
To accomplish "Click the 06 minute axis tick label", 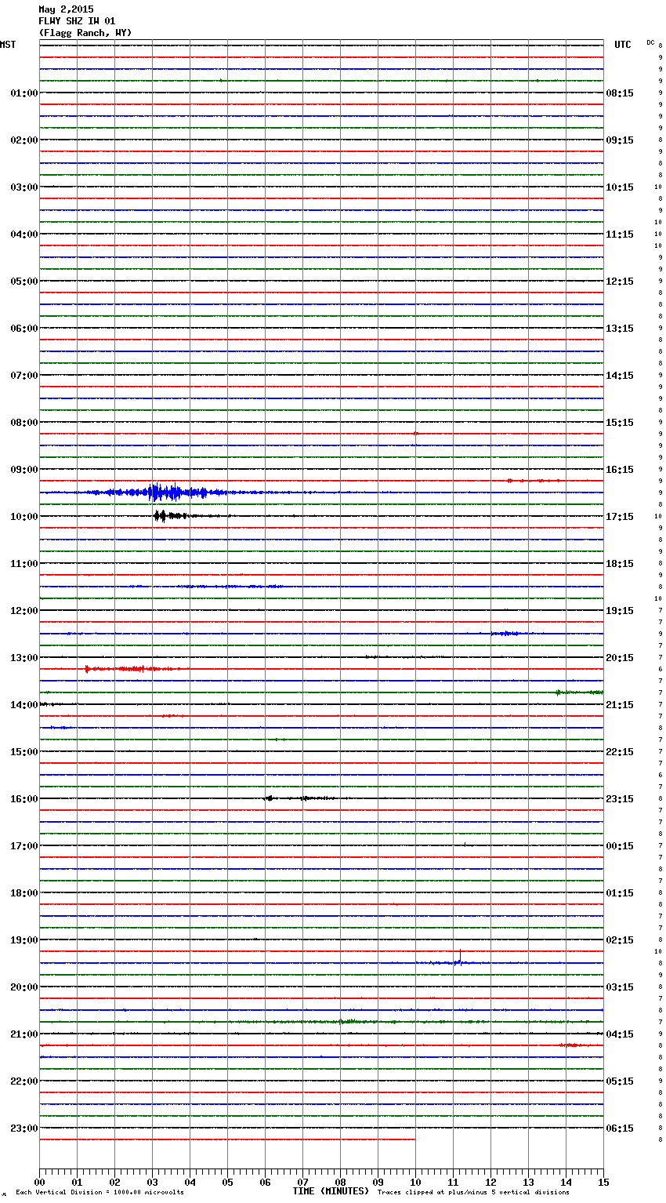I will 265,1182.
